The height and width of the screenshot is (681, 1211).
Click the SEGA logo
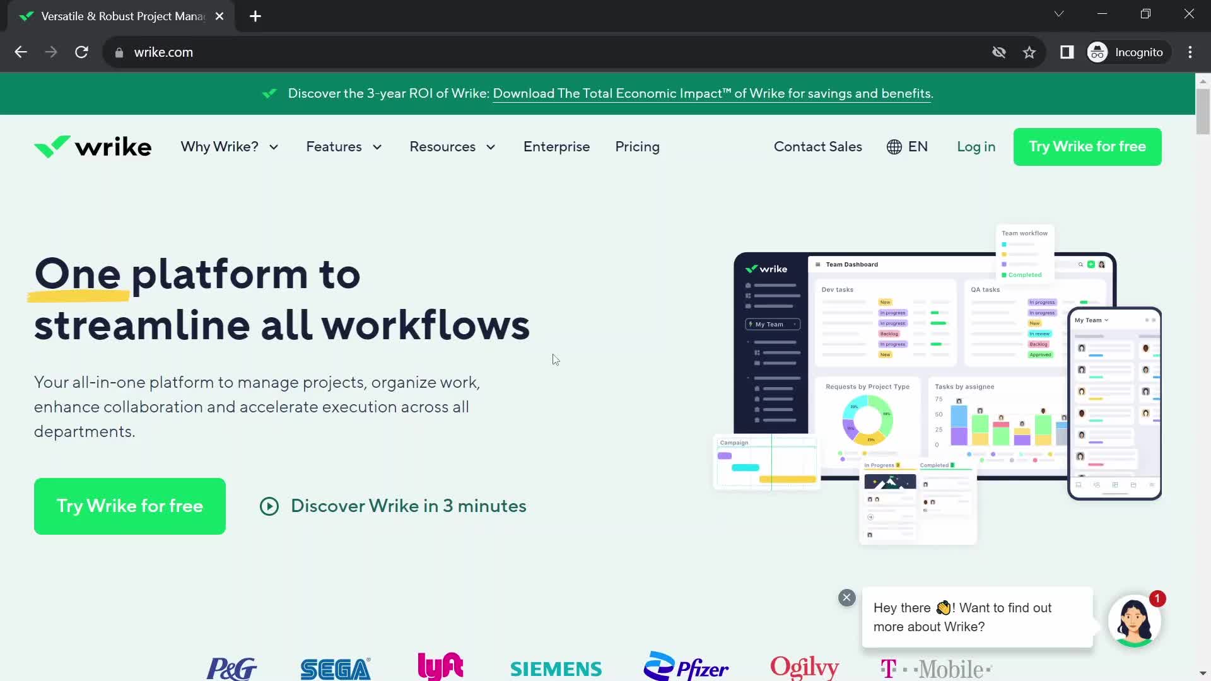pos(336,669)
